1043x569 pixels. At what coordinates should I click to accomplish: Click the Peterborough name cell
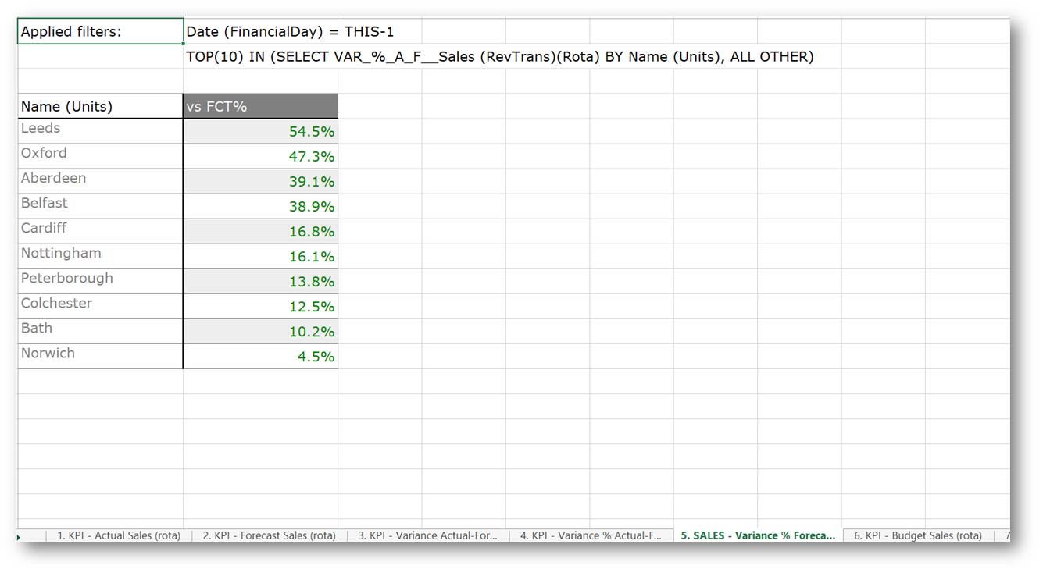(x=100, y=281)
